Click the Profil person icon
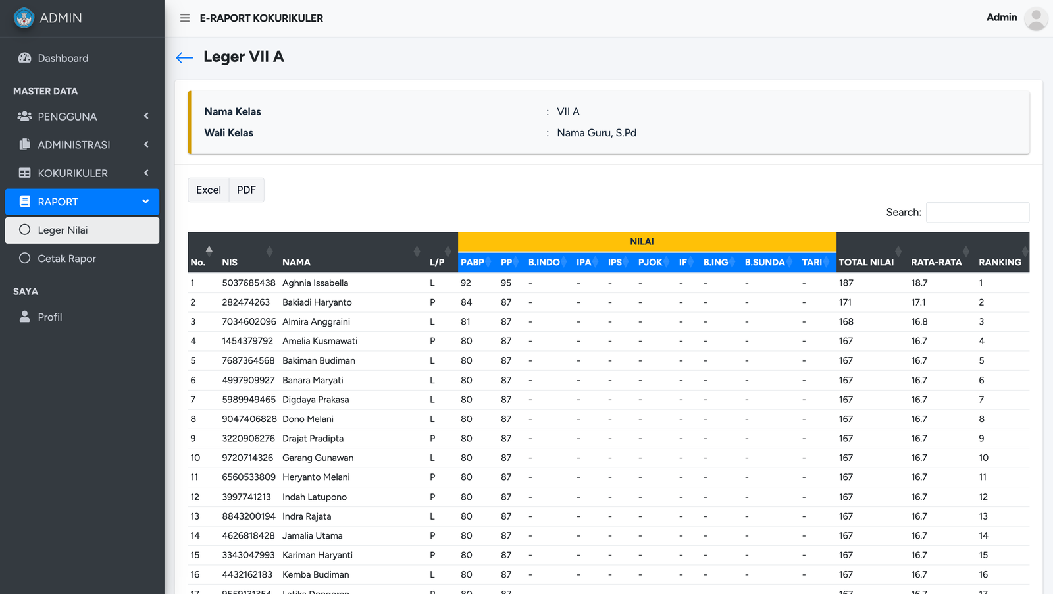The image size is (1053, 594). pyautogui.click(x=25, y=317)
